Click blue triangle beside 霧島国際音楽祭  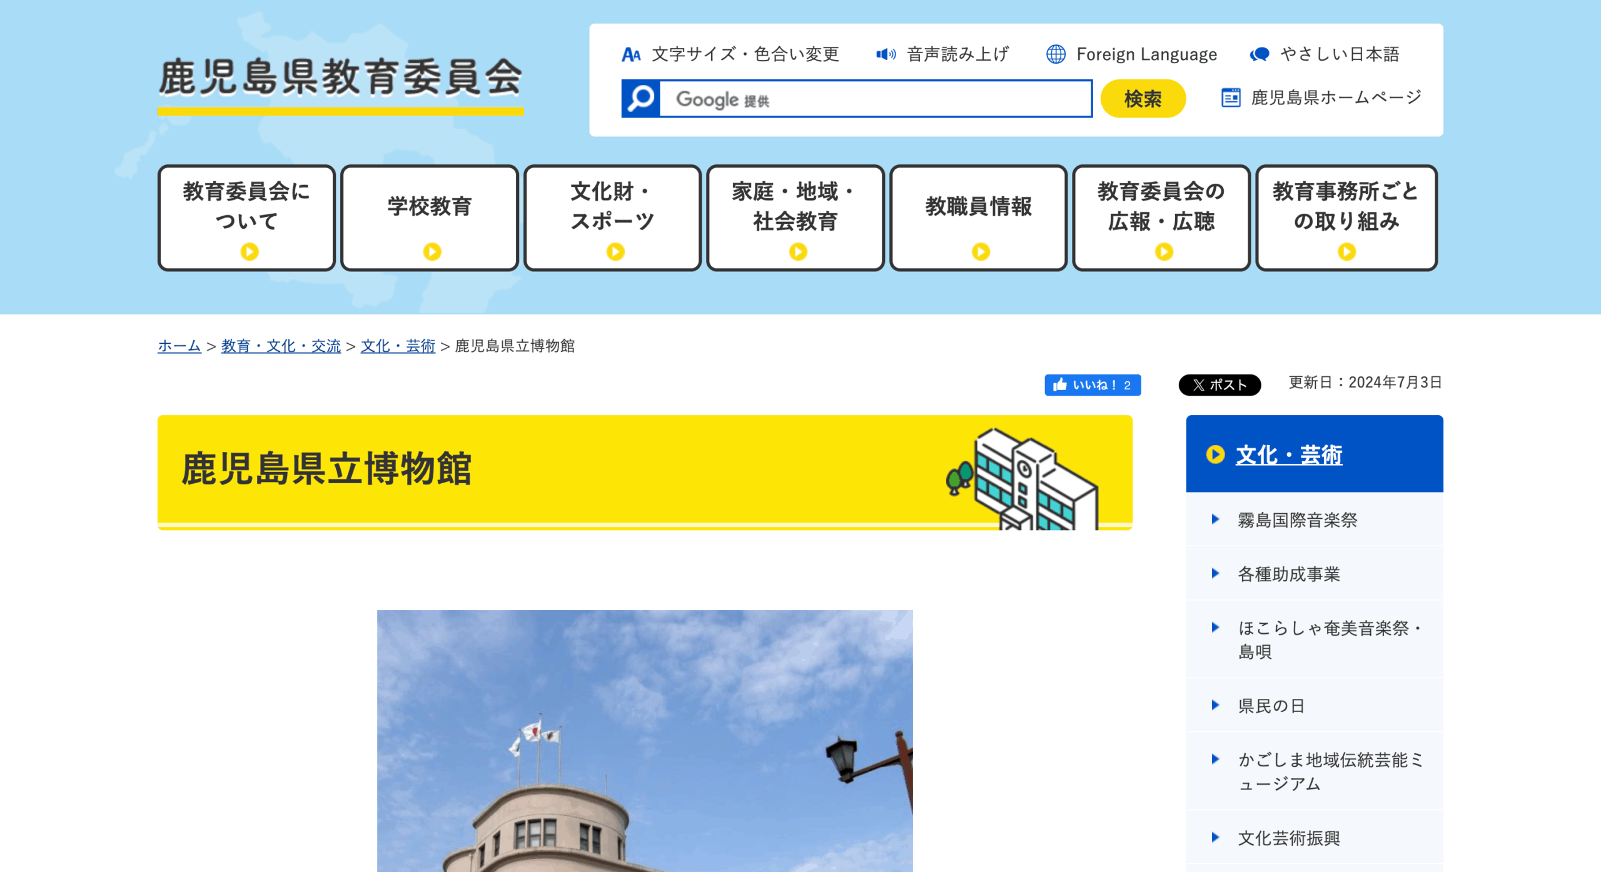(x=1215, y=519)
